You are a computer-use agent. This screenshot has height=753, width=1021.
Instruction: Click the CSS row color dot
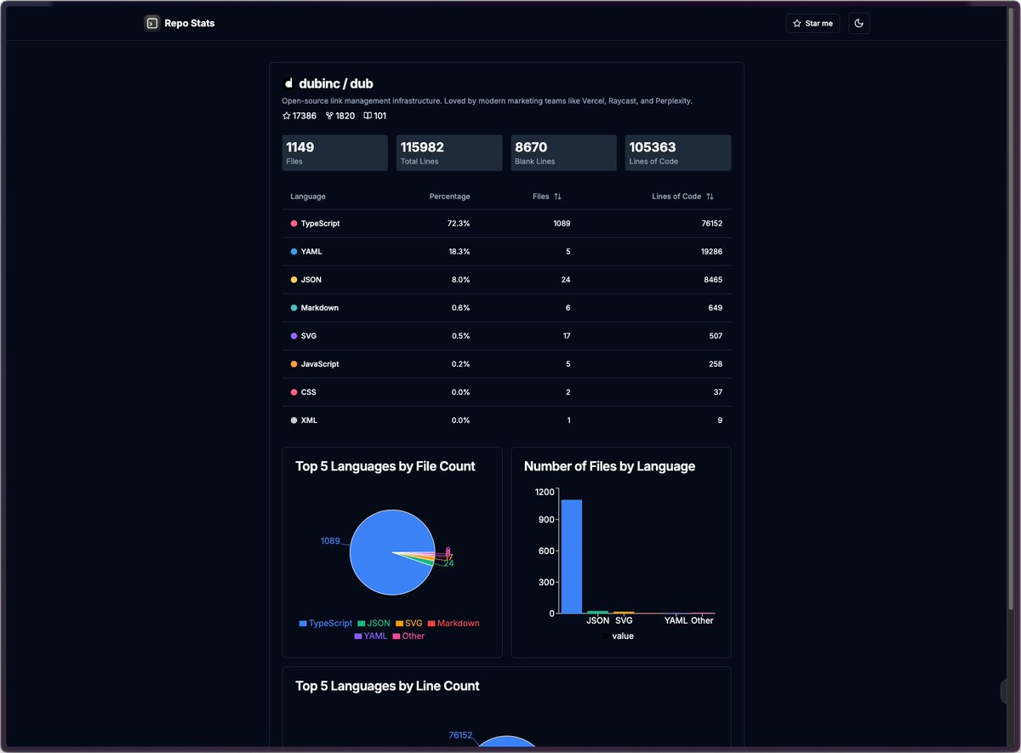(294, 392)
